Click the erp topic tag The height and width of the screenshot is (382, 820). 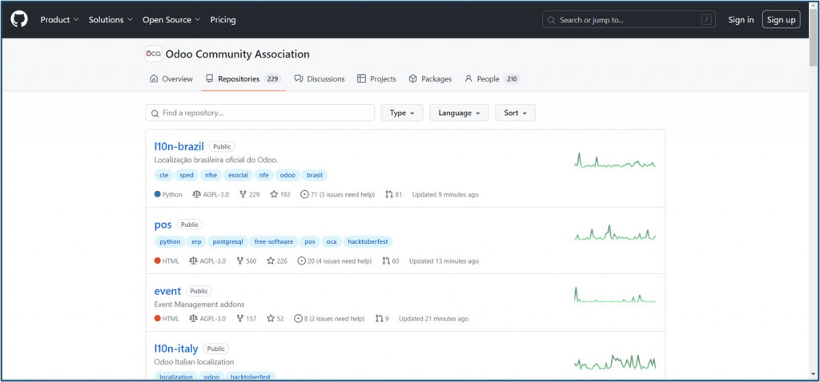coord(196,241)
